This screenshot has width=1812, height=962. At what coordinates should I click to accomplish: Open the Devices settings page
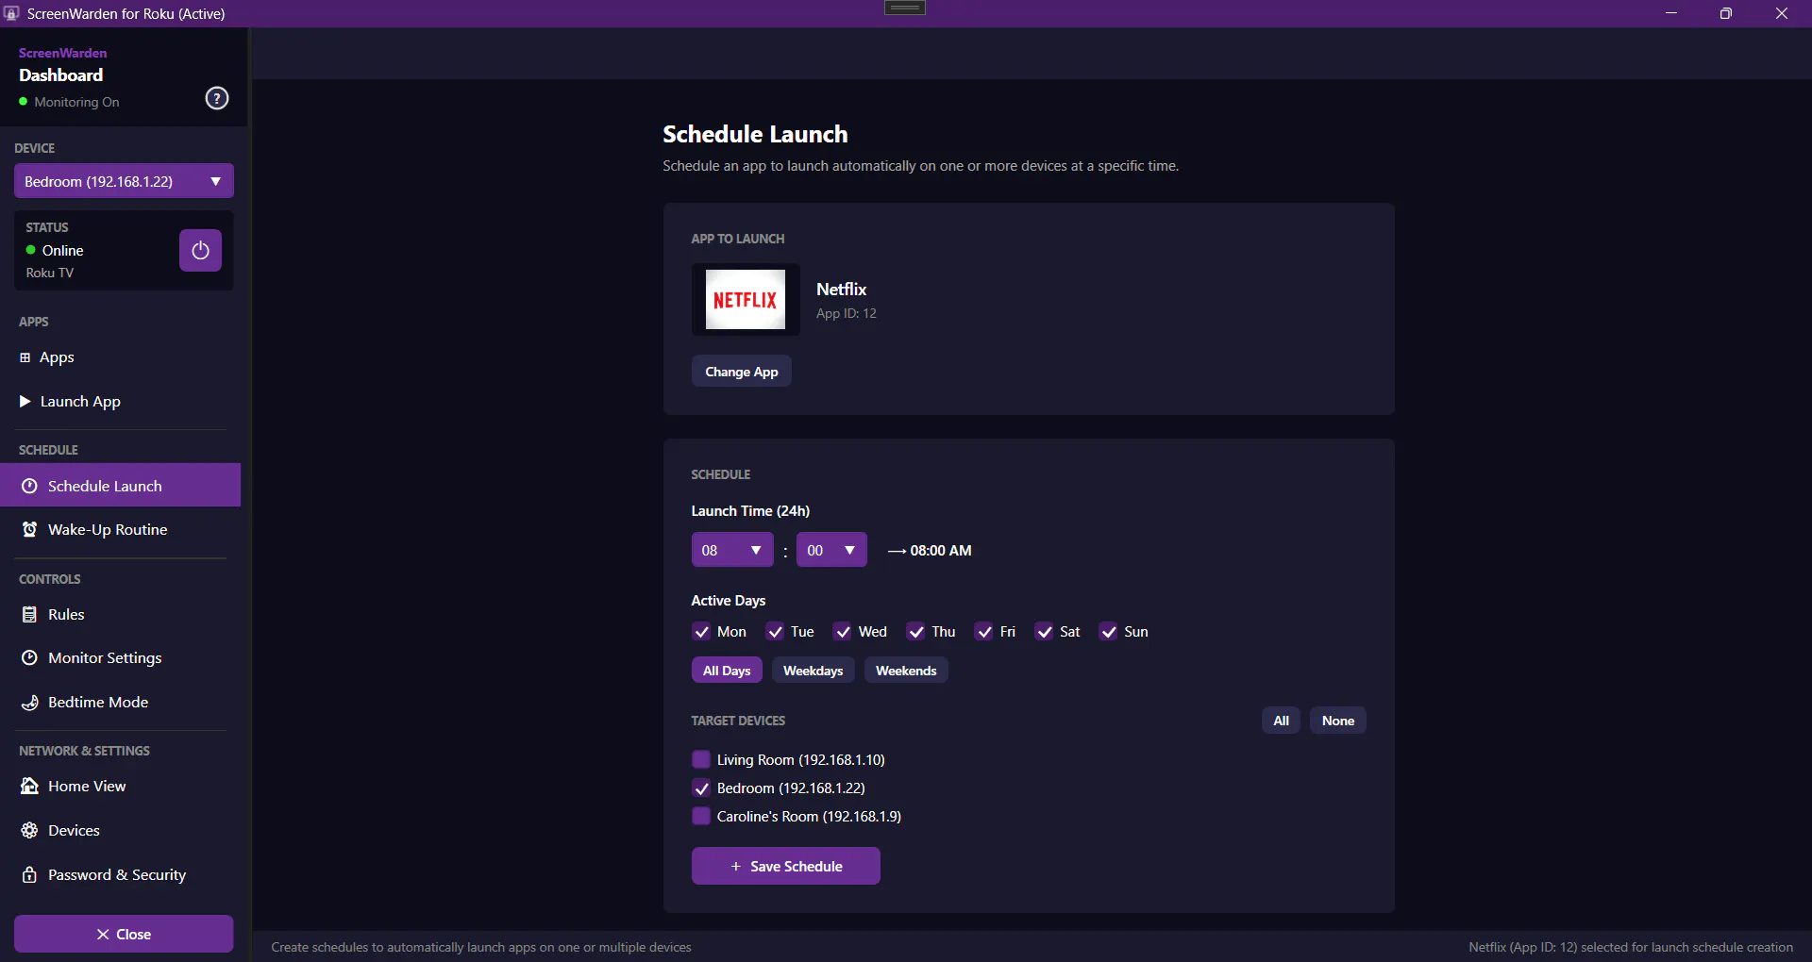click(121, 830)
